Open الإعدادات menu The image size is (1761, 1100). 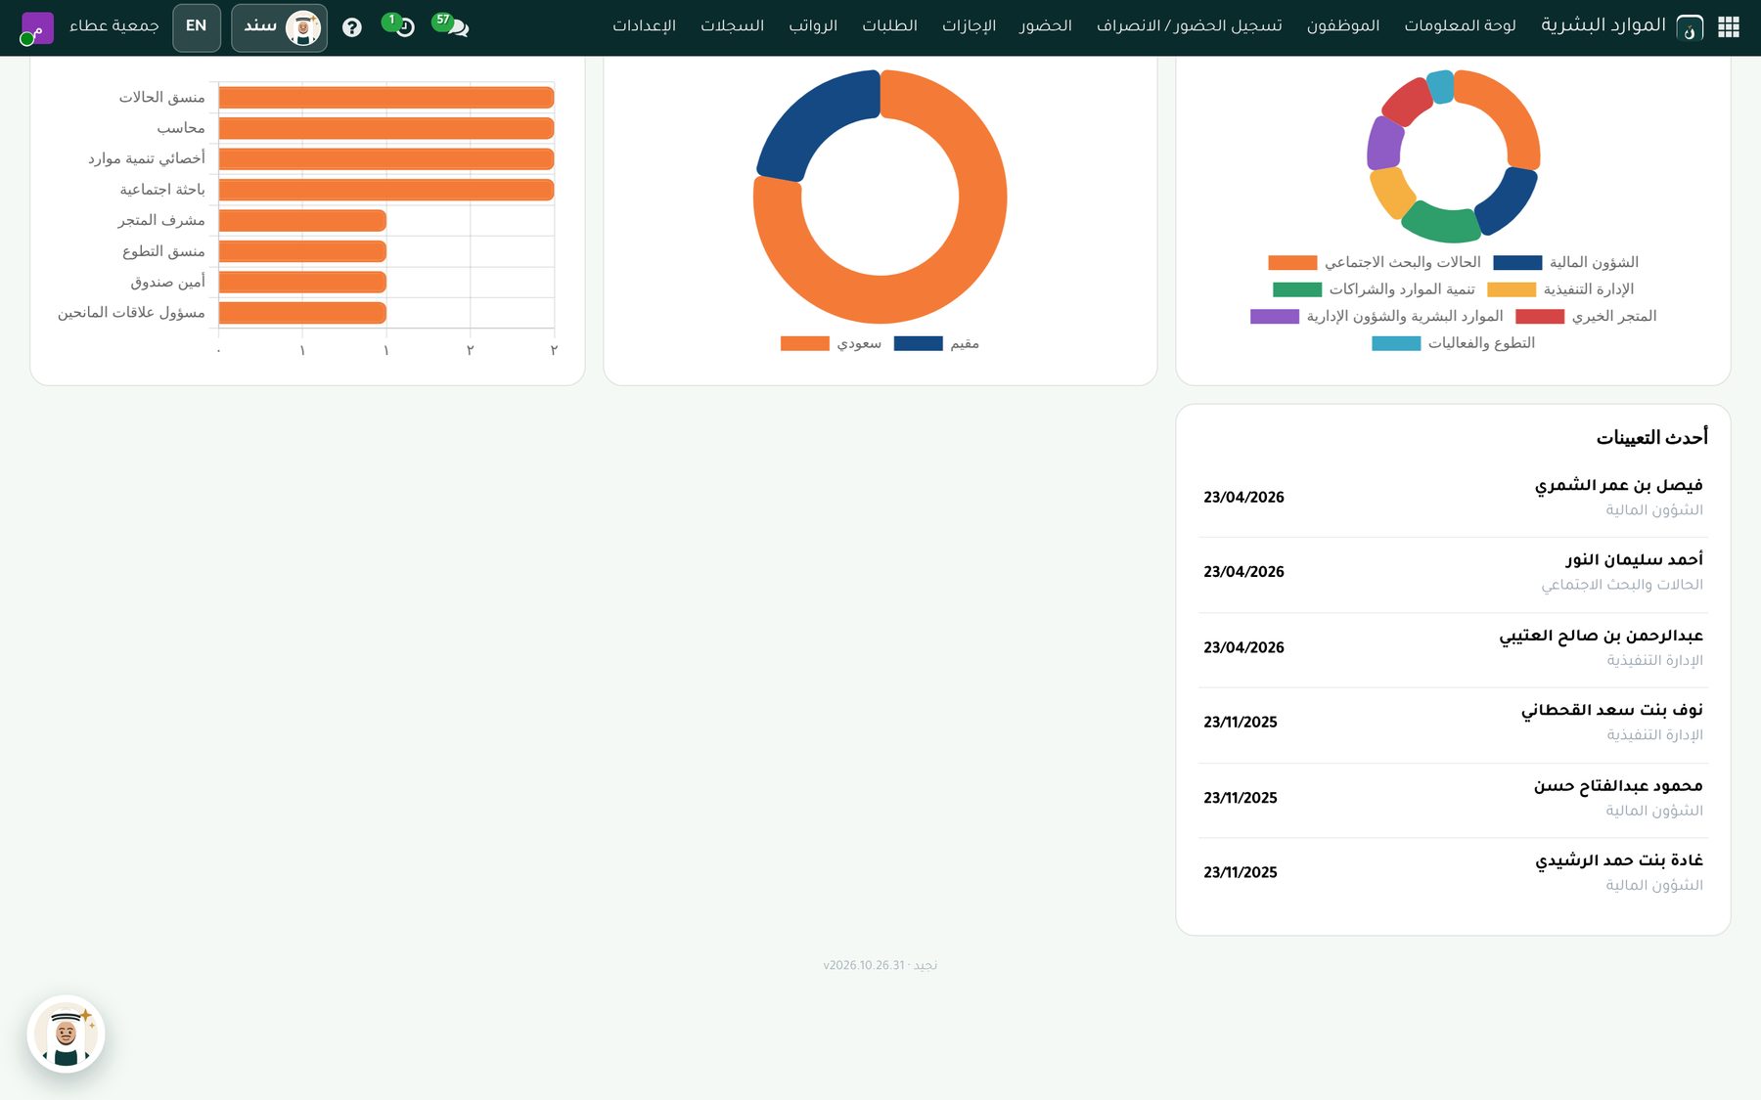(644, 25)
